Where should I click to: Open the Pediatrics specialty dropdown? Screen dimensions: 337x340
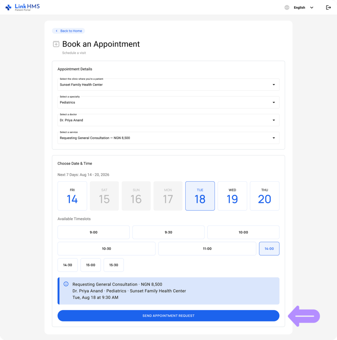[x=168, y=102]
